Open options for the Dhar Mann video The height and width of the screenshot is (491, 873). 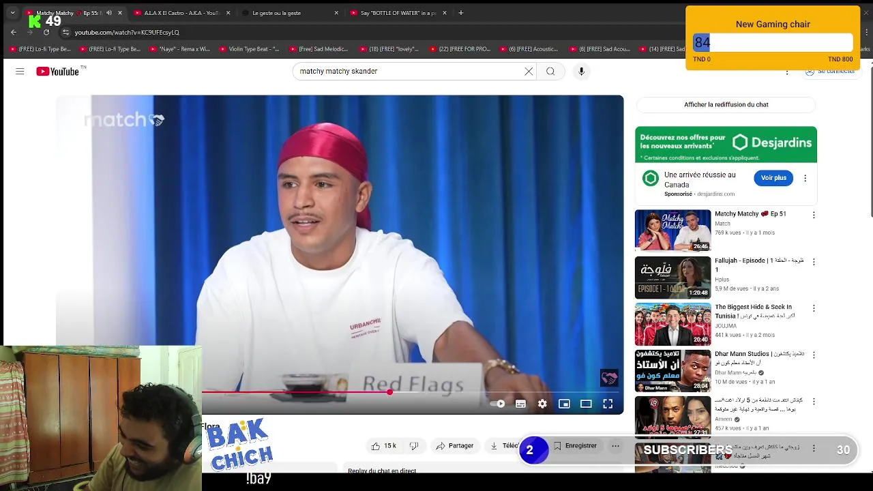(813, 355)
